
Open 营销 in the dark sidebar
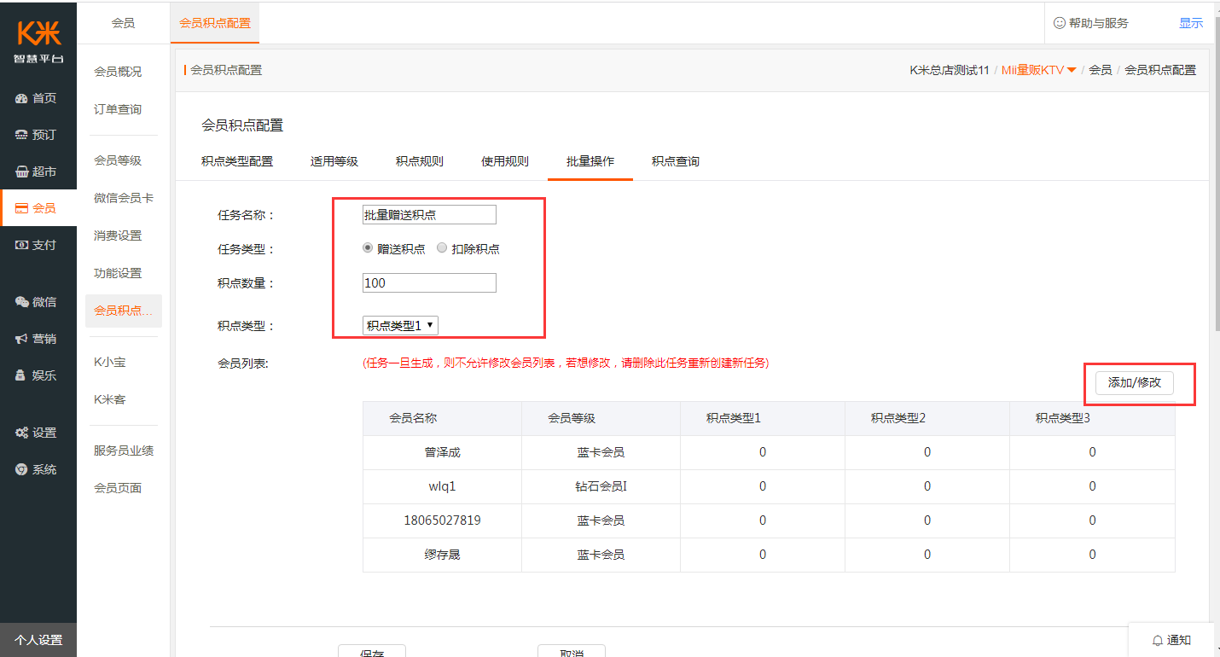pos(38,339)
